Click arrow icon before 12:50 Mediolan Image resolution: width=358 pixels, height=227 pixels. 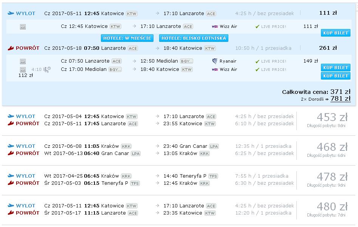tap(134, 61)
